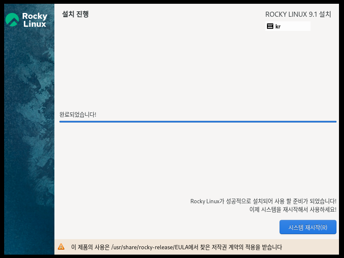
Task: Click the keyboard icon beside kr
Action: coord(270,26)
